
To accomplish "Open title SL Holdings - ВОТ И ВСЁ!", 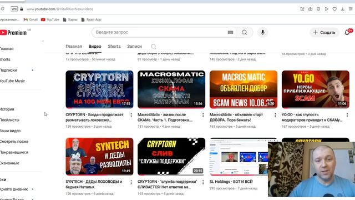I will [x=231, y=182].
